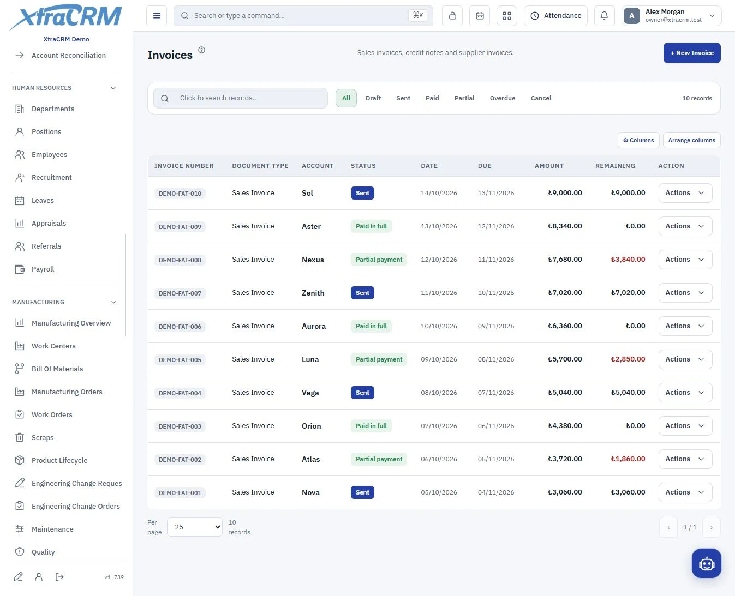
Task: Open the calendar icon in top bar
Action: pyautogui.click(x=480, y=16)
